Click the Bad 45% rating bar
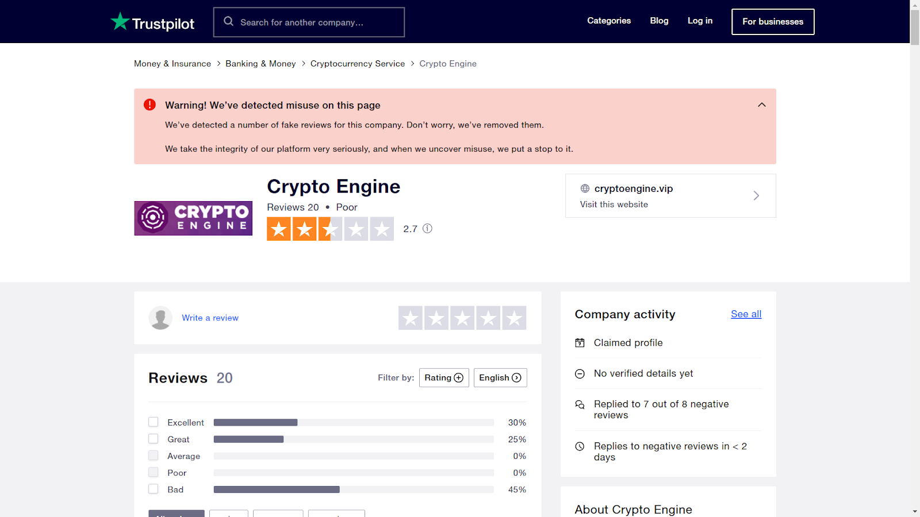Screen dimensions: 920x517 click(354, 489)
